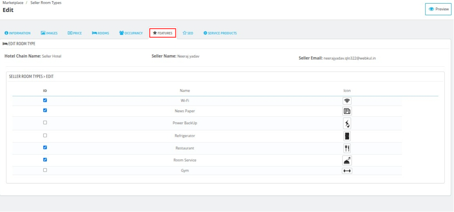Click the Power BackUp feature name
The width and height of the screenshot is (454, 212).
185,123
